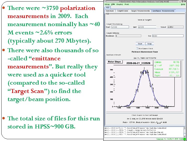Toggle the Use Gauss Clock checkbox
Image resolution: width=188 pixels, height=141 pixels.
tap(137, 49)
